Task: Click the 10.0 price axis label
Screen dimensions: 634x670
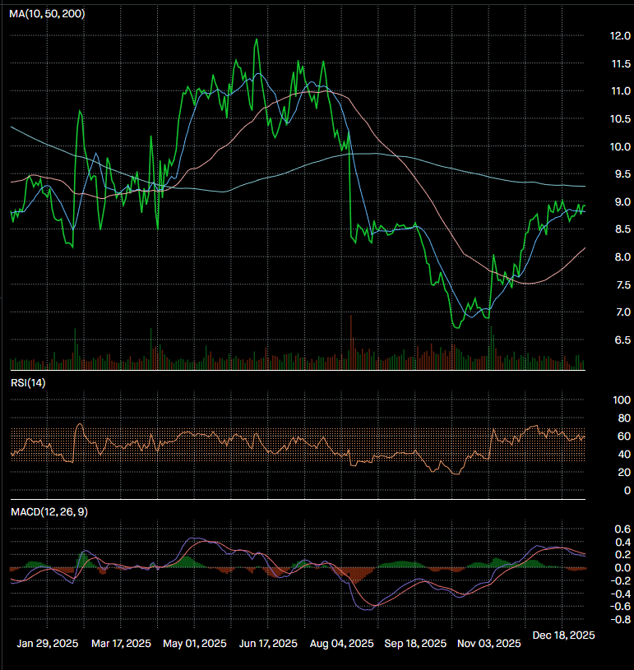Action: 620,147
